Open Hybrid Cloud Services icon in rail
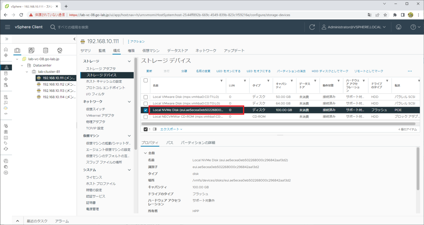The height and width of the screenshot is (225, 424). point(6,108)
